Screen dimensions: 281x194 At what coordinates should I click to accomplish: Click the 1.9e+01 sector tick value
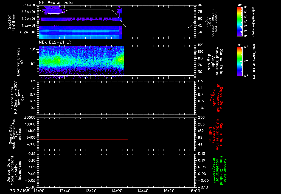point(29,19)
